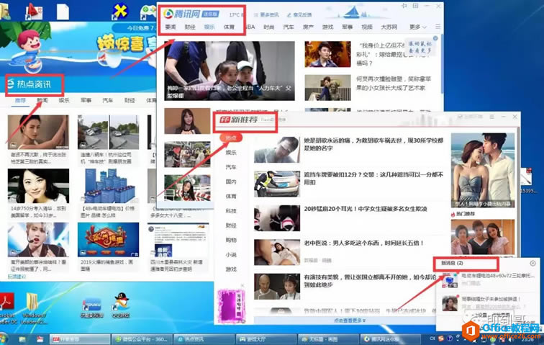This screenshot has height=345, width=544.
Task: Expand the 更多 dropdown in the Tencent window
Action: coord(417,27)
